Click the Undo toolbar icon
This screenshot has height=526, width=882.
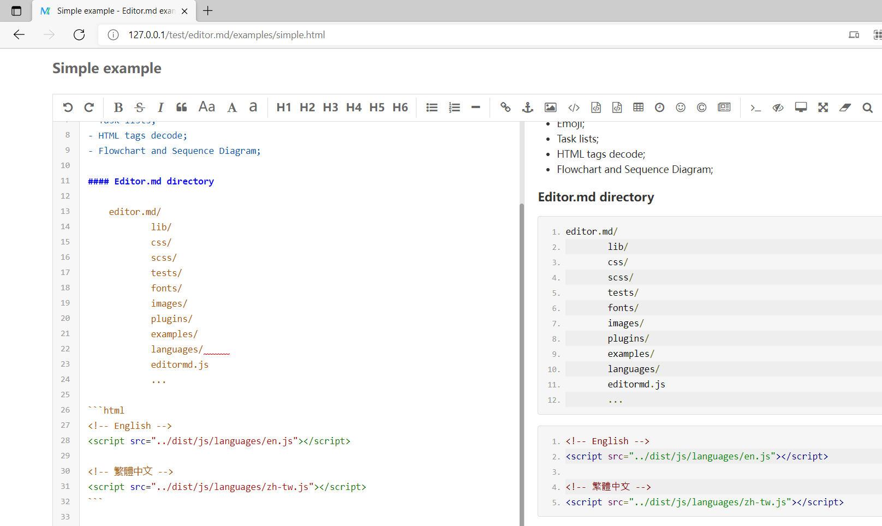click(68, 107)
